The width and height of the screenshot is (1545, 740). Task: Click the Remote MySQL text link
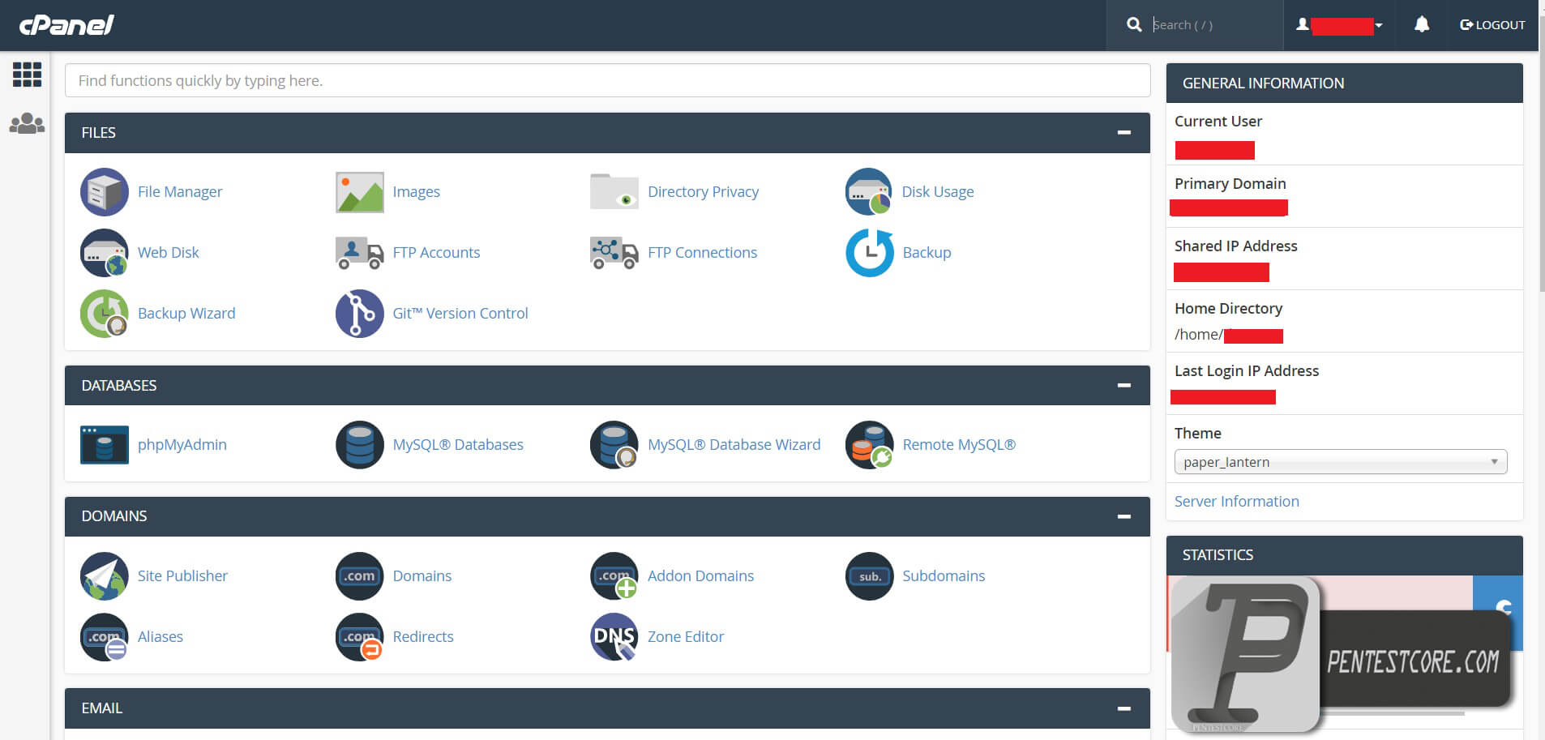959,445
